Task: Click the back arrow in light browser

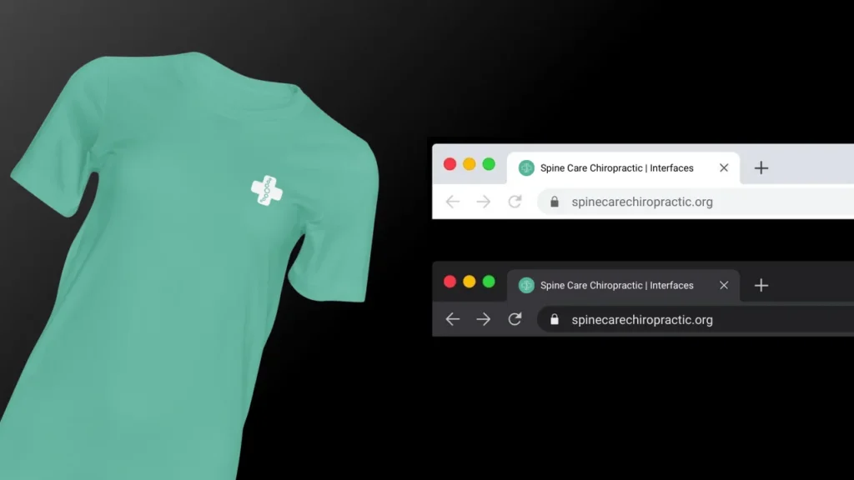Action: click(453, 202)
